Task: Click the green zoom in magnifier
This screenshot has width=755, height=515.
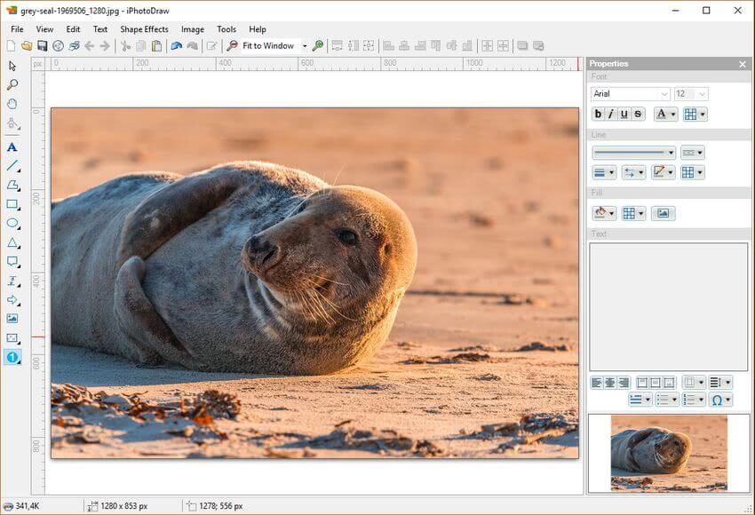Action: coord(318,45)
